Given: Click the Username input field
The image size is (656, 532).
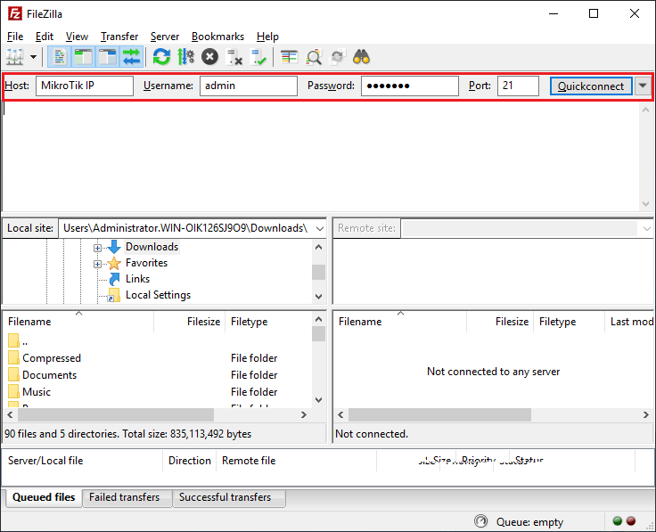Looking at the screenshot, I should tap(249, 86).
